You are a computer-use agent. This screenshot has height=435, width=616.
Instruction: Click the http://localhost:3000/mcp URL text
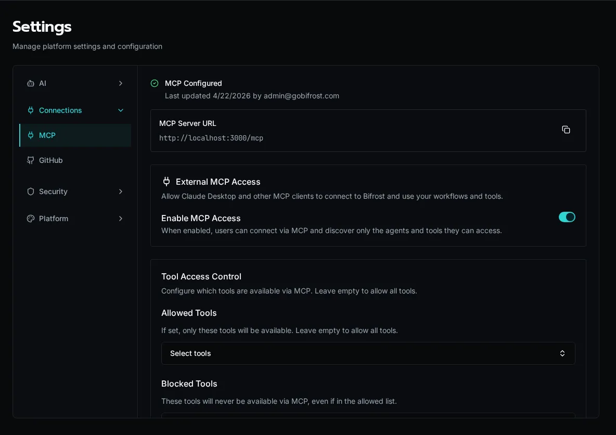tap(211, 138)
